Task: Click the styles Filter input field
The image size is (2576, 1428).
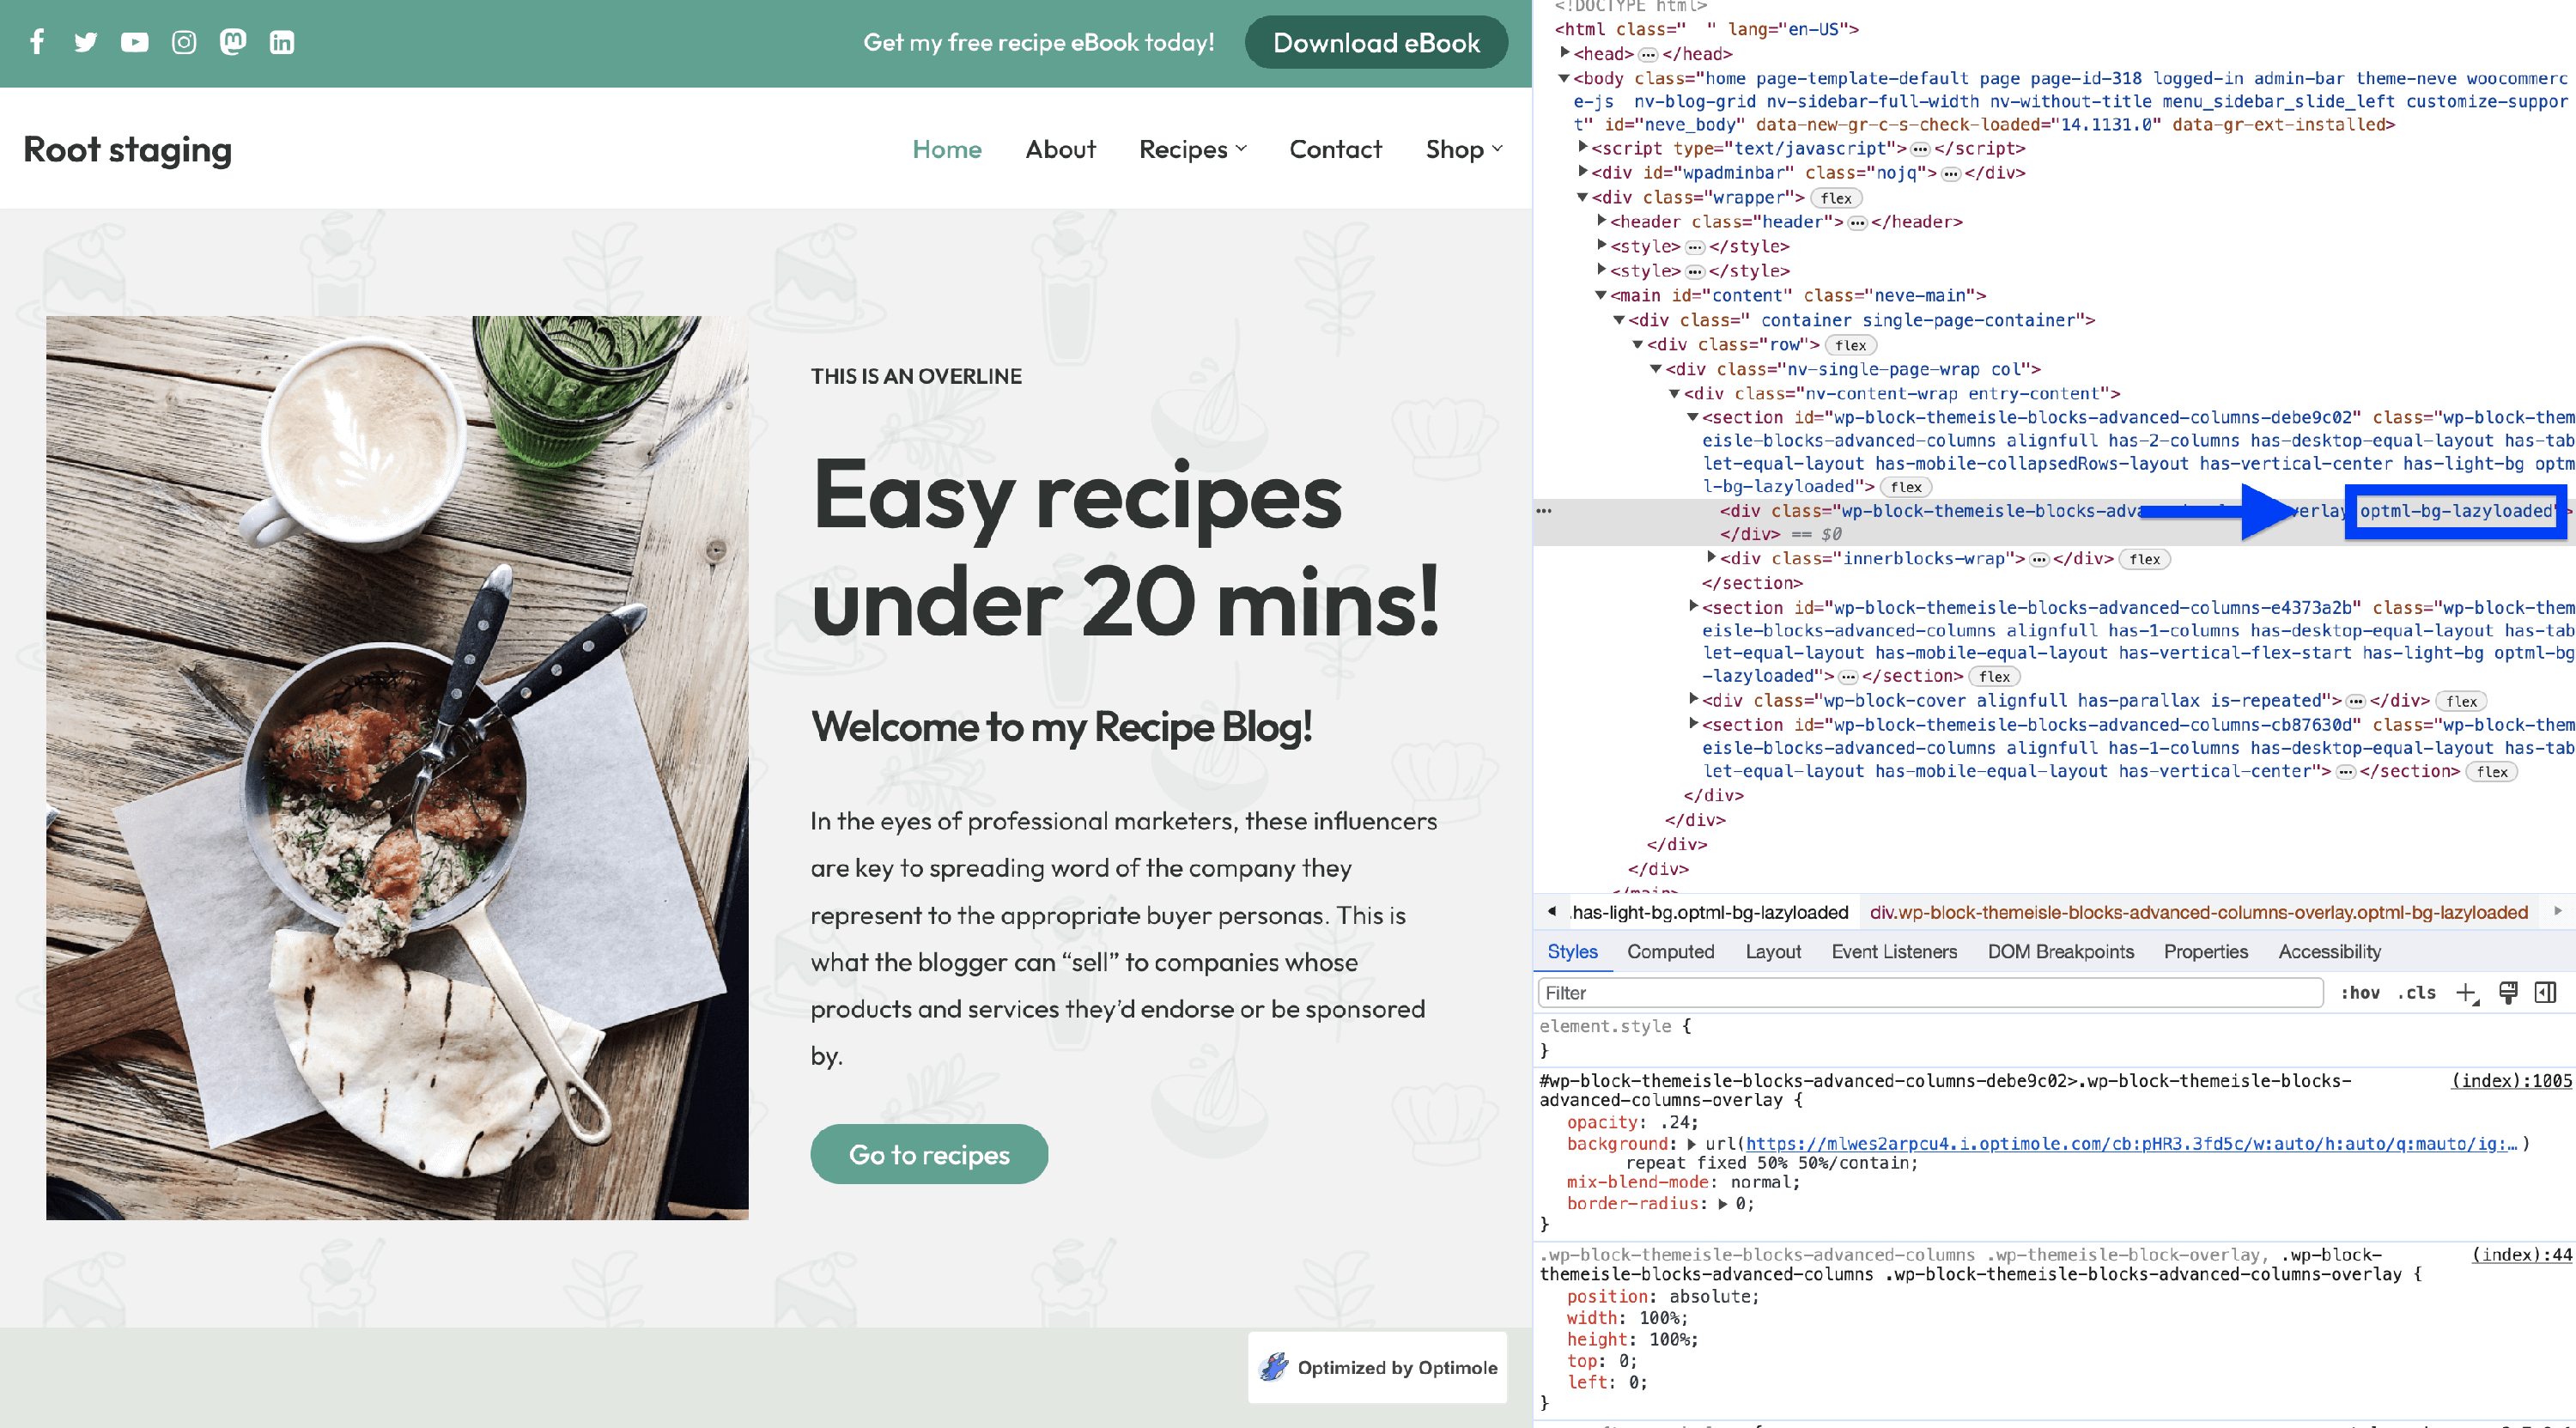Action: 1930,993
